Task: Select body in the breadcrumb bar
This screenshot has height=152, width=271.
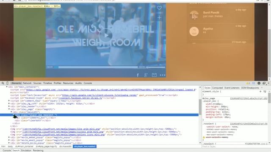Action: (10, 147)
